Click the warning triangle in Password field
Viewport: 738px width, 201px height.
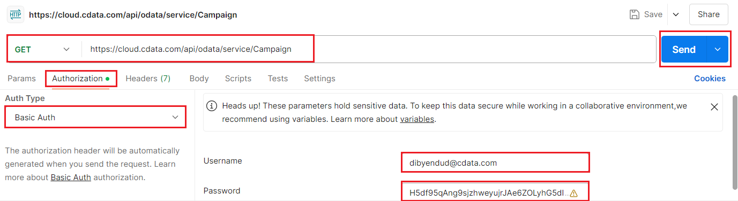[x=573, y=193]
